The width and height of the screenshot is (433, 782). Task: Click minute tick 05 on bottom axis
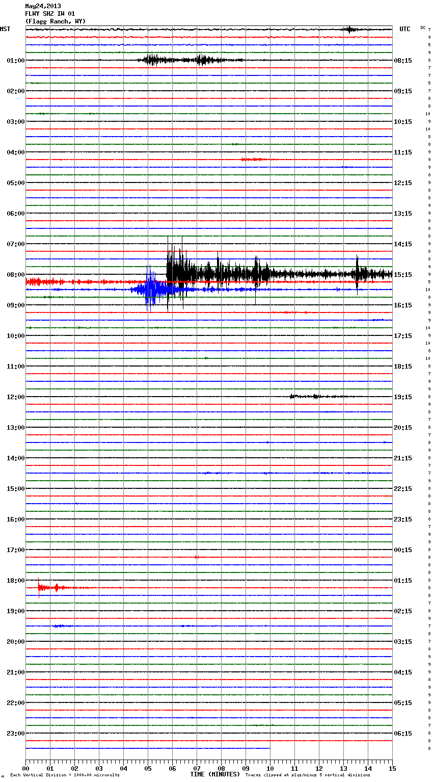coord(148,769)
